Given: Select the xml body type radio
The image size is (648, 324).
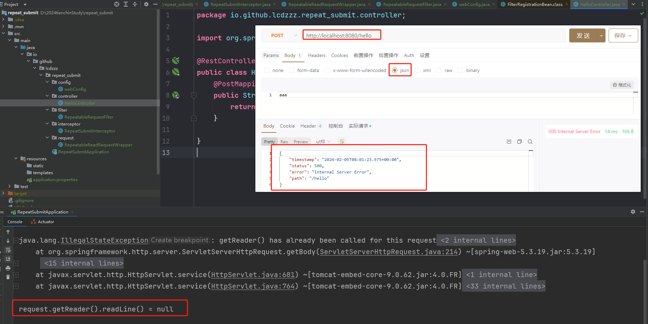Looking at the screenshot, I should pyautogui.click(x=417, y=70).
